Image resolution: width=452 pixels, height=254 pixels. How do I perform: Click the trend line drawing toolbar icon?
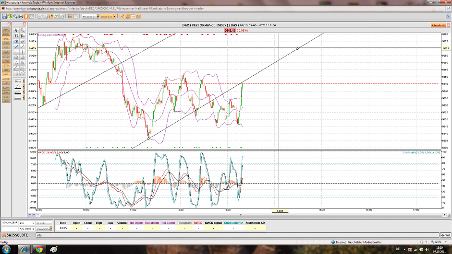point(122,16)
